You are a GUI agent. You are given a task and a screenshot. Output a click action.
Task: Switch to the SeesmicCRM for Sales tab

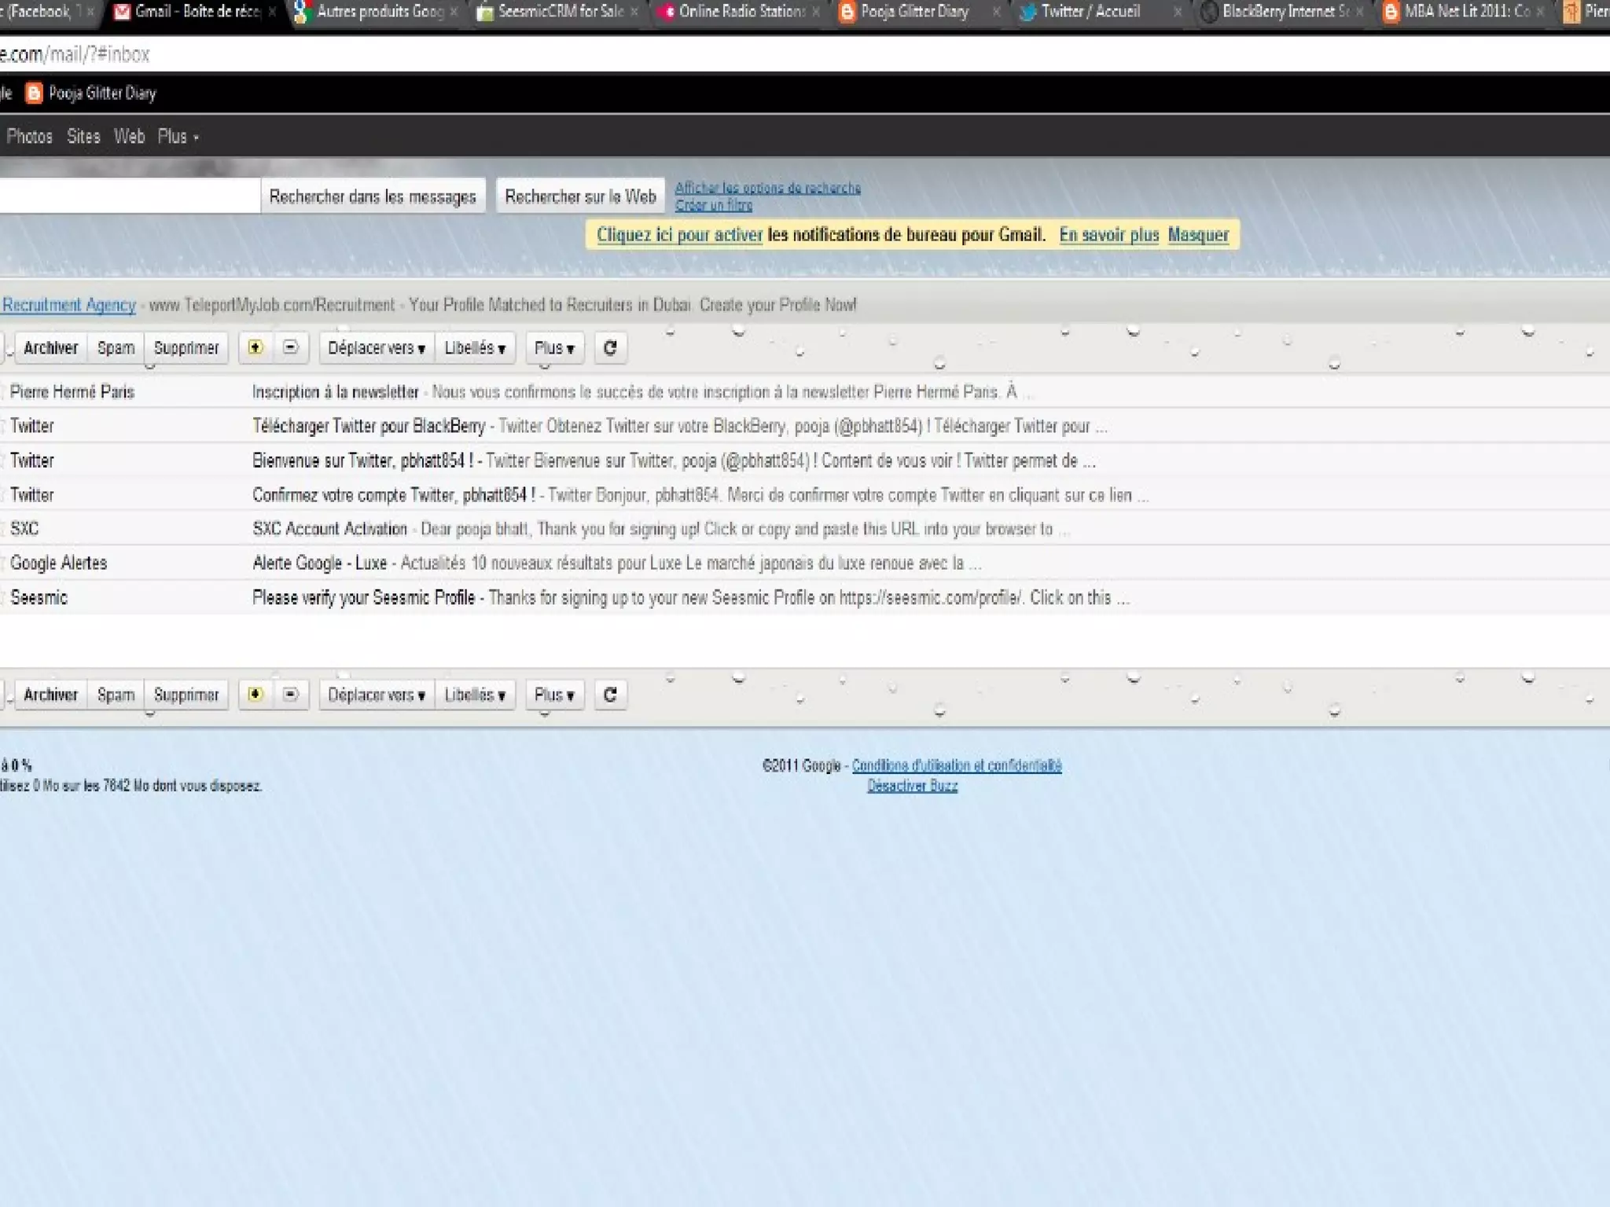coord(560,12)
